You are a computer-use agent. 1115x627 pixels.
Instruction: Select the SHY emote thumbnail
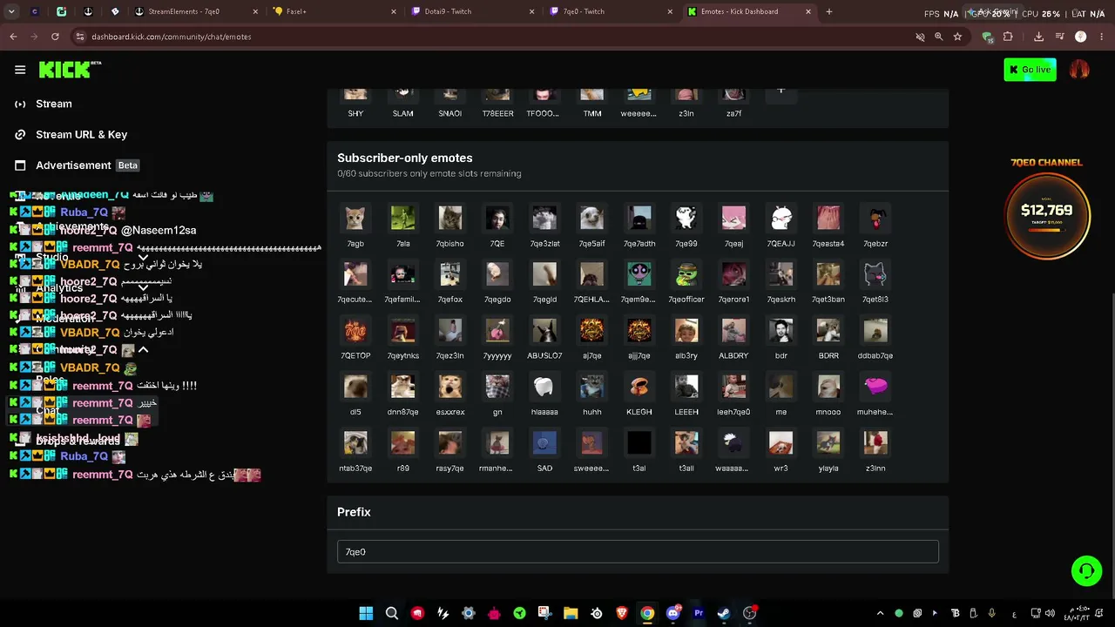pyautogui.click(x=355, y=94)
